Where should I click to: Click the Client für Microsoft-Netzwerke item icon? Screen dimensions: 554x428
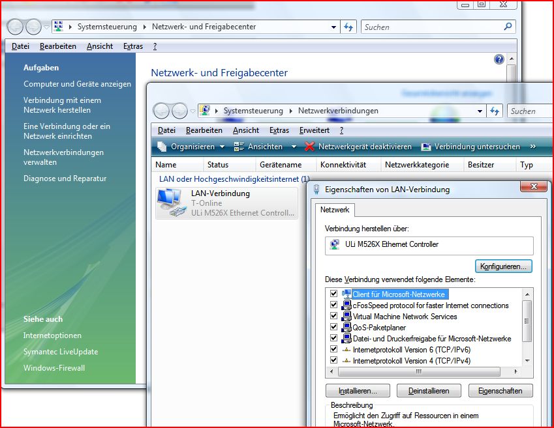346,294
